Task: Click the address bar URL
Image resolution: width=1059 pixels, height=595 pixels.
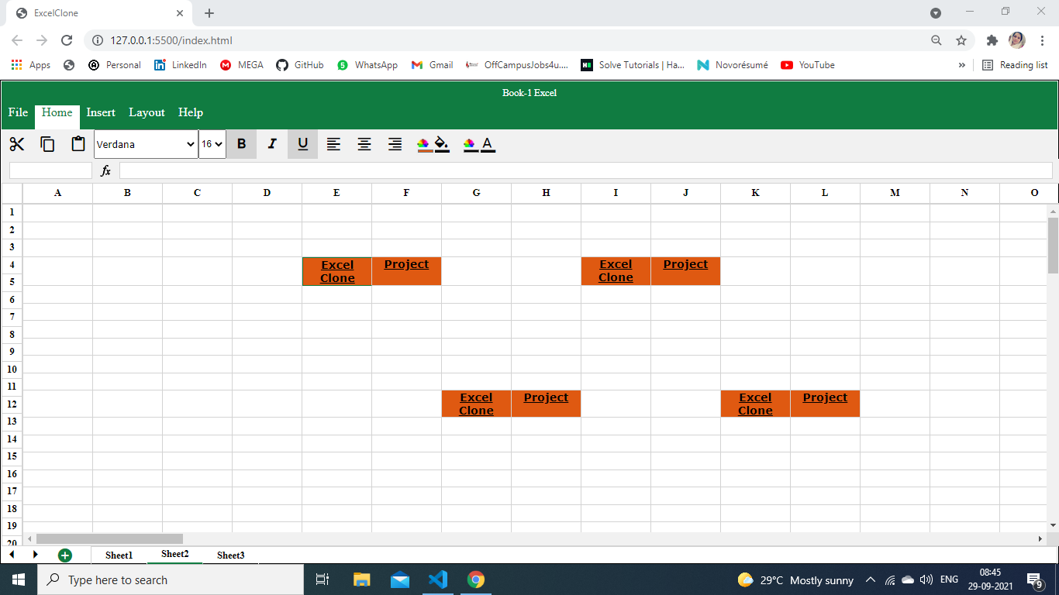Action: pyautogui.click(x=171, y=40)
